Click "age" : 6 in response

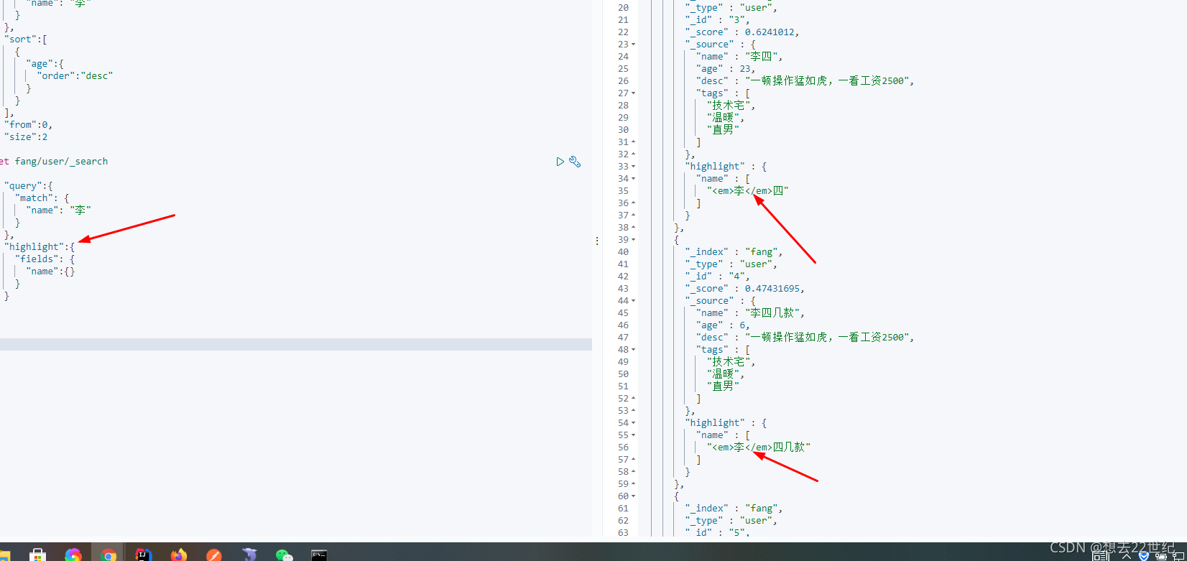pyautogui.click(x=723, y=325)
